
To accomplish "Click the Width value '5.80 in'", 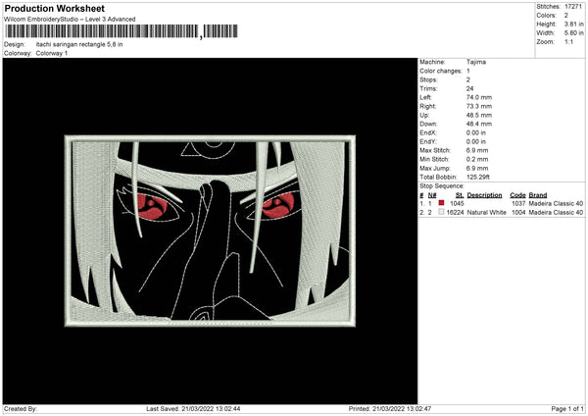I will [x=574, y=33].
